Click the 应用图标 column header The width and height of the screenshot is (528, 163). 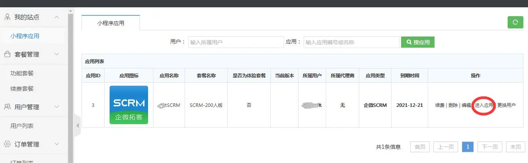tap(129, 75)
